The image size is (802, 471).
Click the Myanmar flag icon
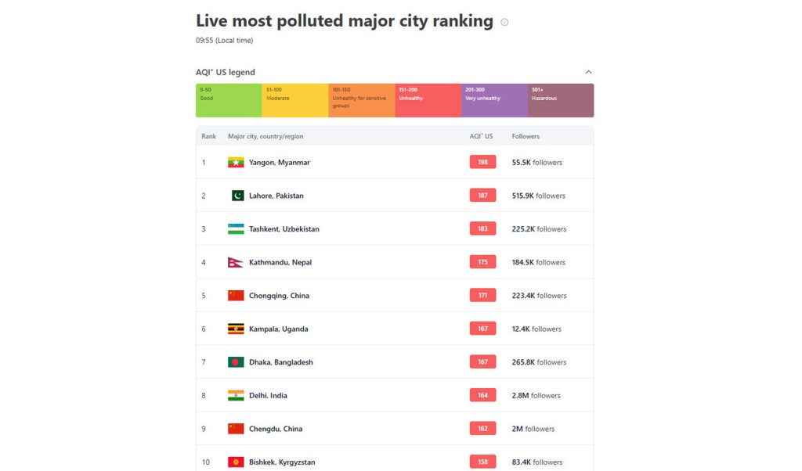click(x=236, y=163)
